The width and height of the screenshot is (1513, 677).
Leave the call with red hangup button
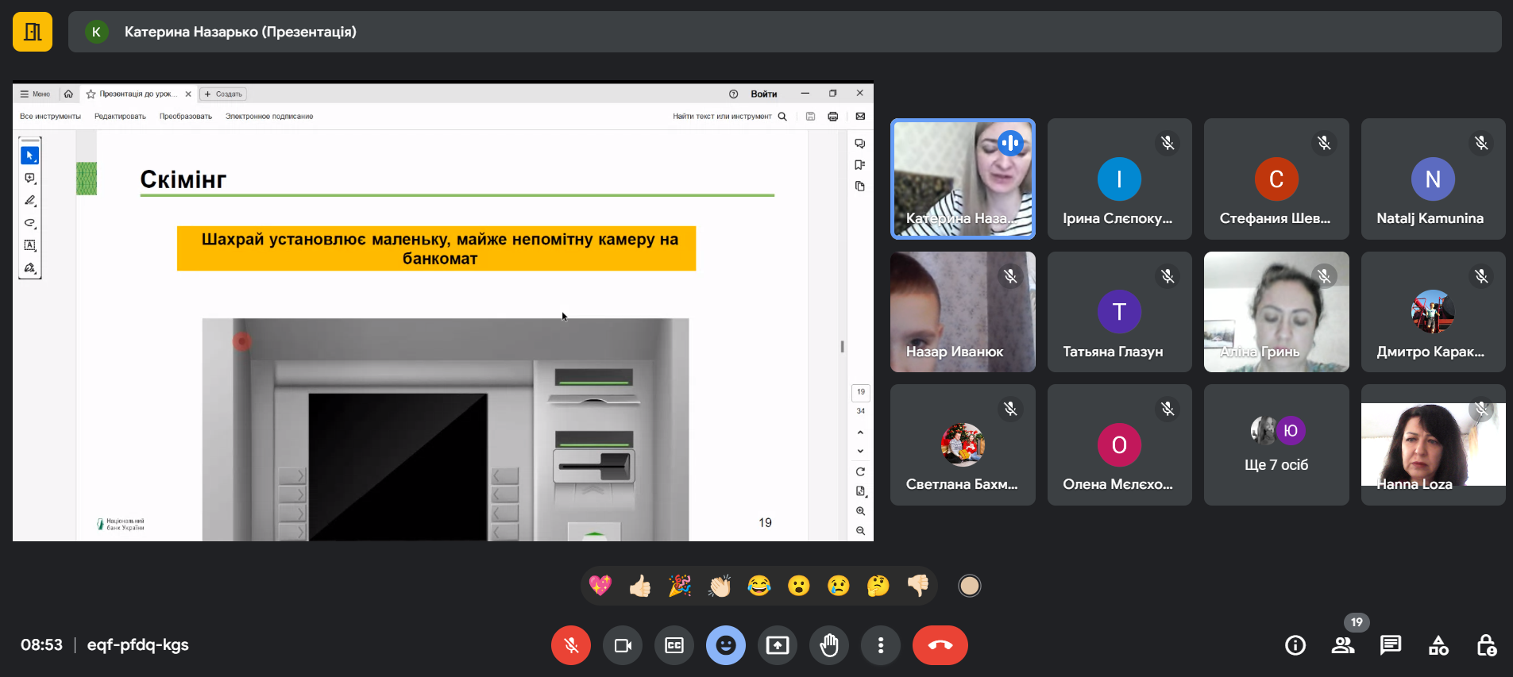tap(940, 645)
